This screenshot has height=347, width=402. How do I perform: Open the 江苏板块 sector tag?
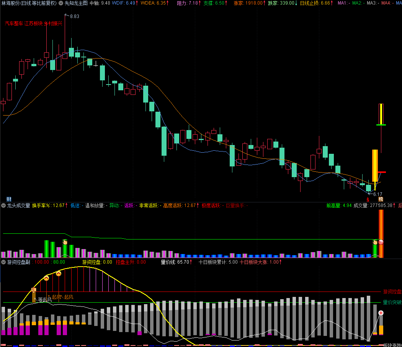point(33,23)
